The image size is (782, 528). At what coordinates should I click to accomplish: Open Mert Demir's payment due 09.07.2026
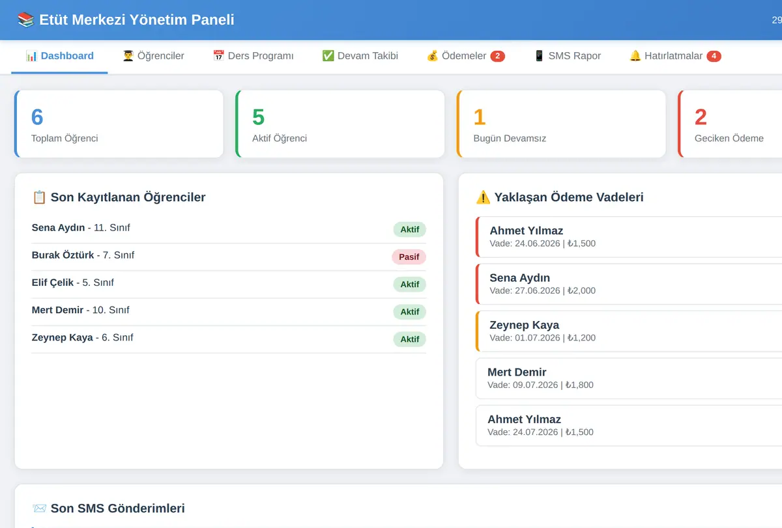(629, 378)
